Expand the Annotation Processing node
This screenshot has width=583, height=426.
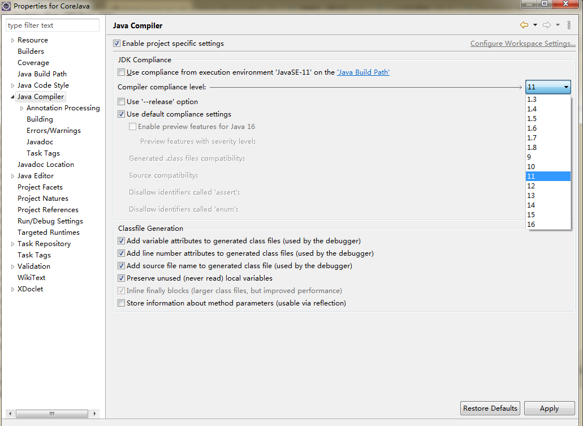[21, 108]
